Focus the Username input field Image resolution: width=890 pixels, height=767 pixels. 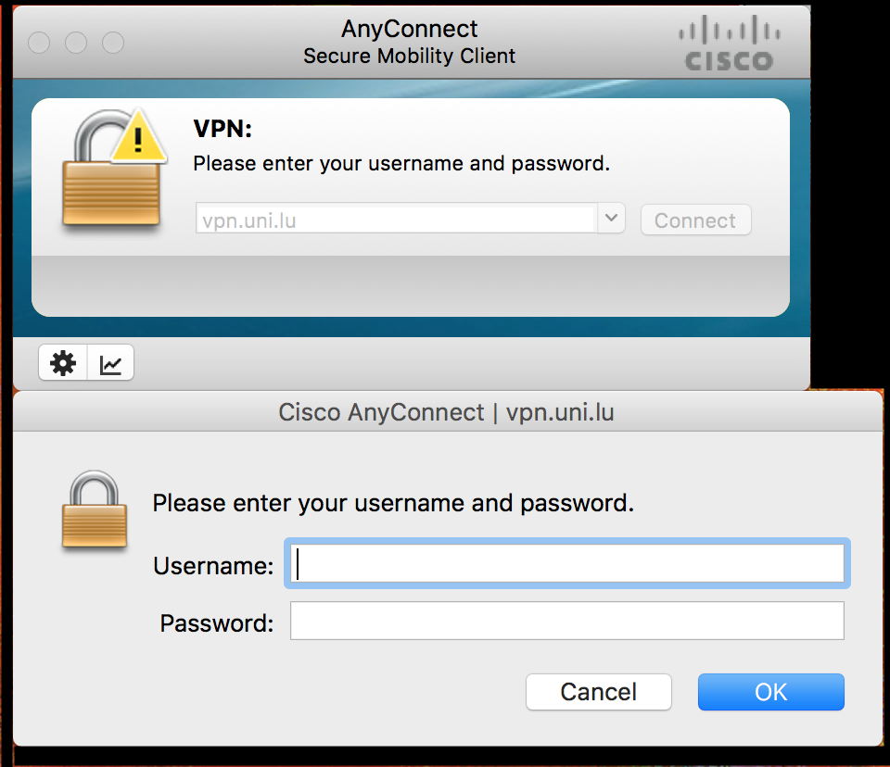pyautogui.click(x=567, y=563)
